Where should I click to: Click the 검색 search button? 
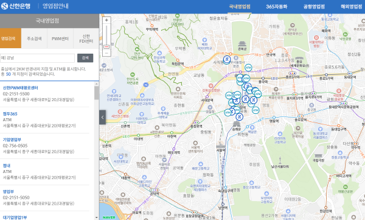pyautogui.click(x=85, y=58)
